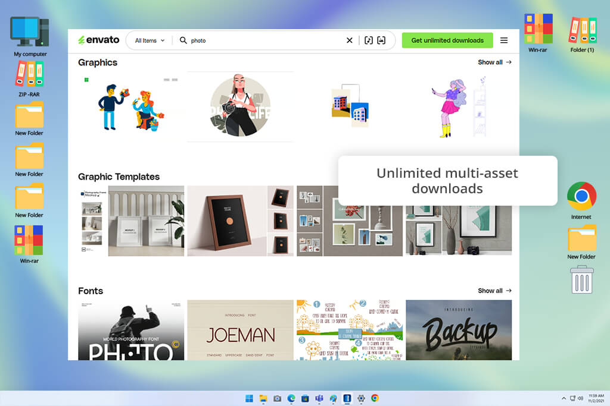The image size is (610, 406).
Task: Open New Folder directly below ZIP-RAR
Action: click(x=29, y=119)
